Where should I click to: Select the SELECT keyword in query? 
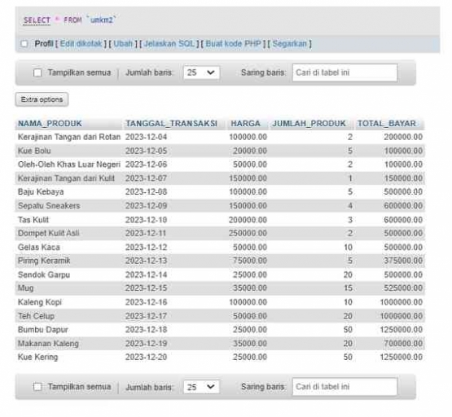click(x=37, y=20)
